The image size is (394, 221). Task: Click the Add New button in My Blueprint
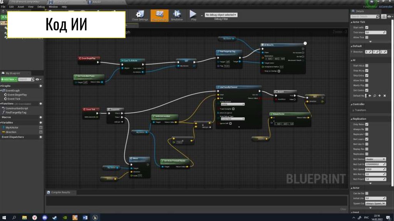tap(8, 79)
